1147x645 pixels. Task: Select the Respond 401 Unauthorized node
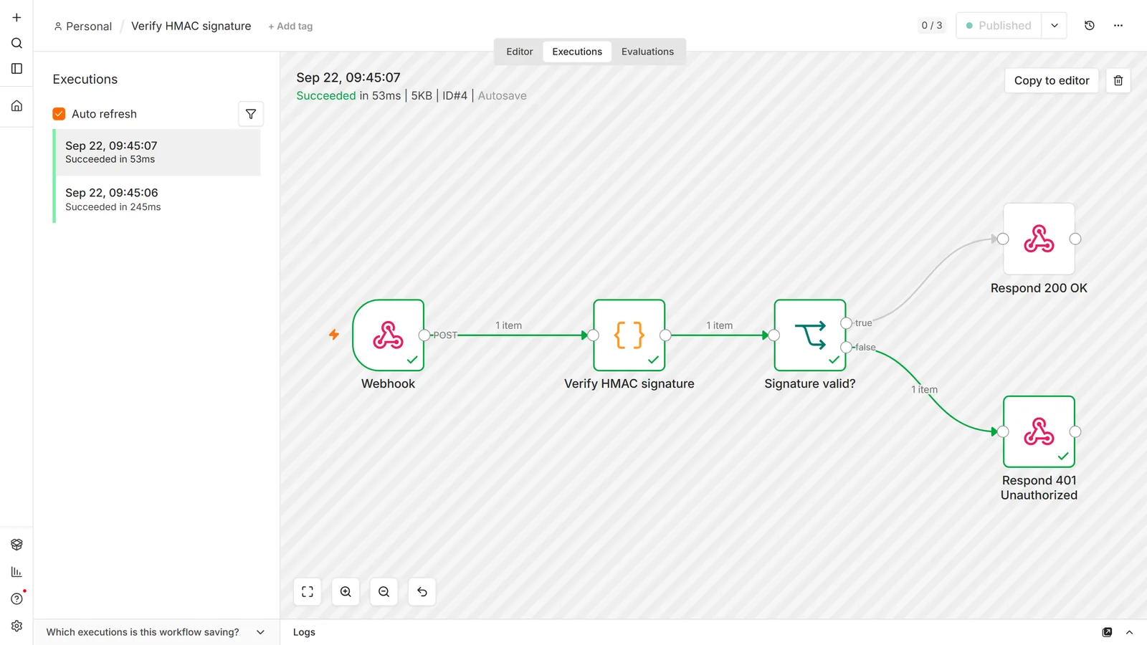1039,431
